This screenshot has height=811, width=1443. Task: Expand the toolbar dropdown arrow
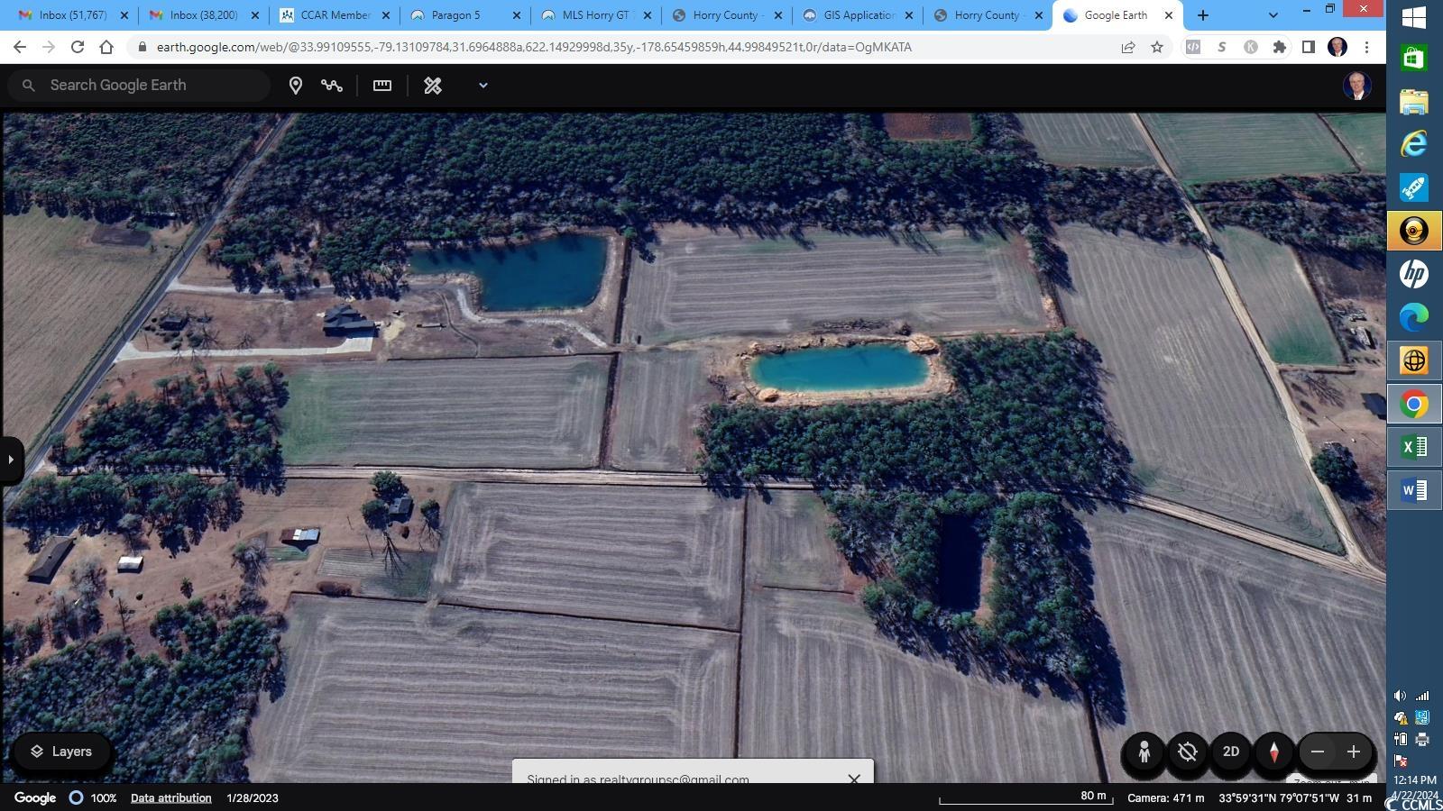point(483,86)
